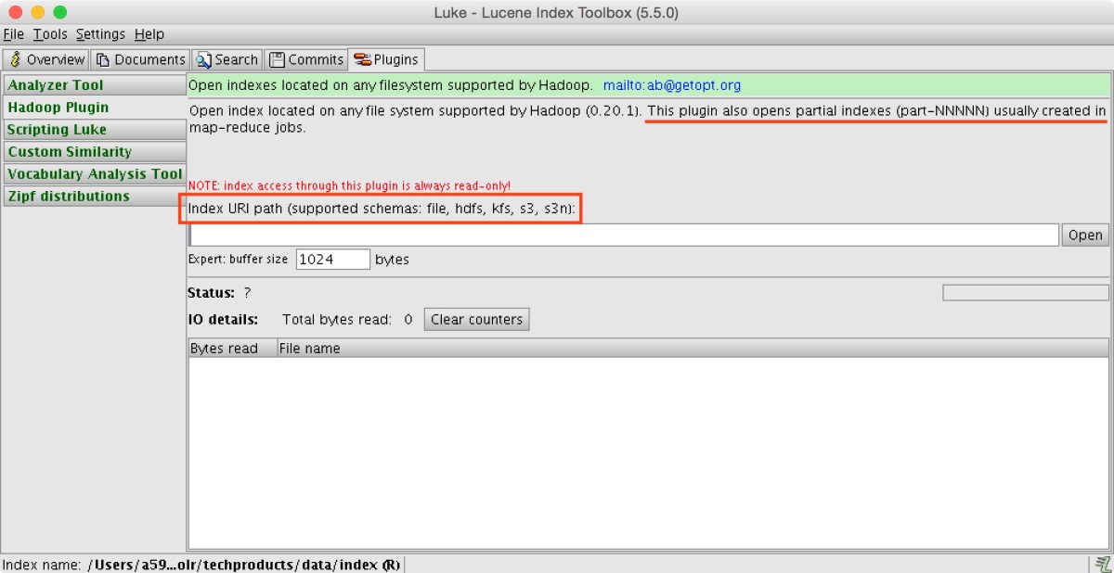1114x573 pixels.
Task: Click the green icon in status bar corner
Action: [1103, 564]
